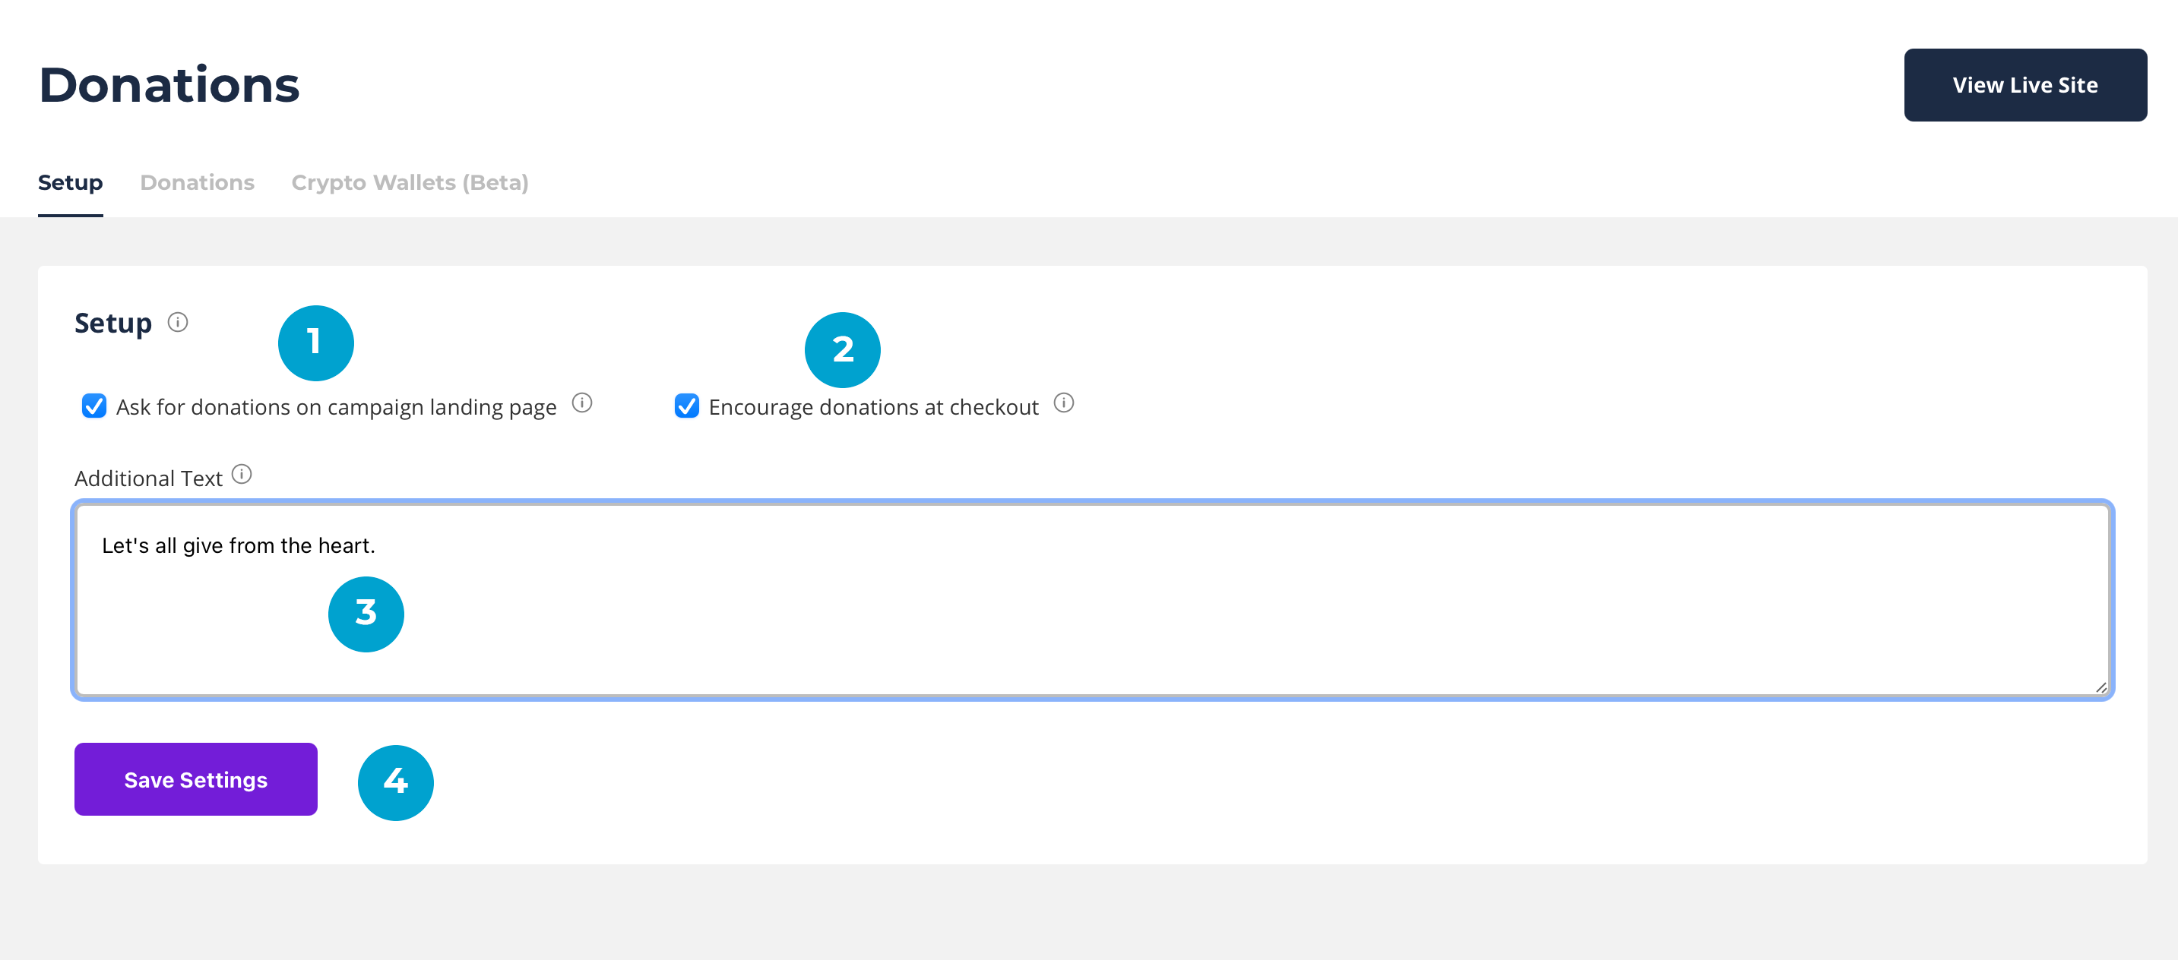
Task: Click the Additional Text info icon
Action: click(242, 474)
